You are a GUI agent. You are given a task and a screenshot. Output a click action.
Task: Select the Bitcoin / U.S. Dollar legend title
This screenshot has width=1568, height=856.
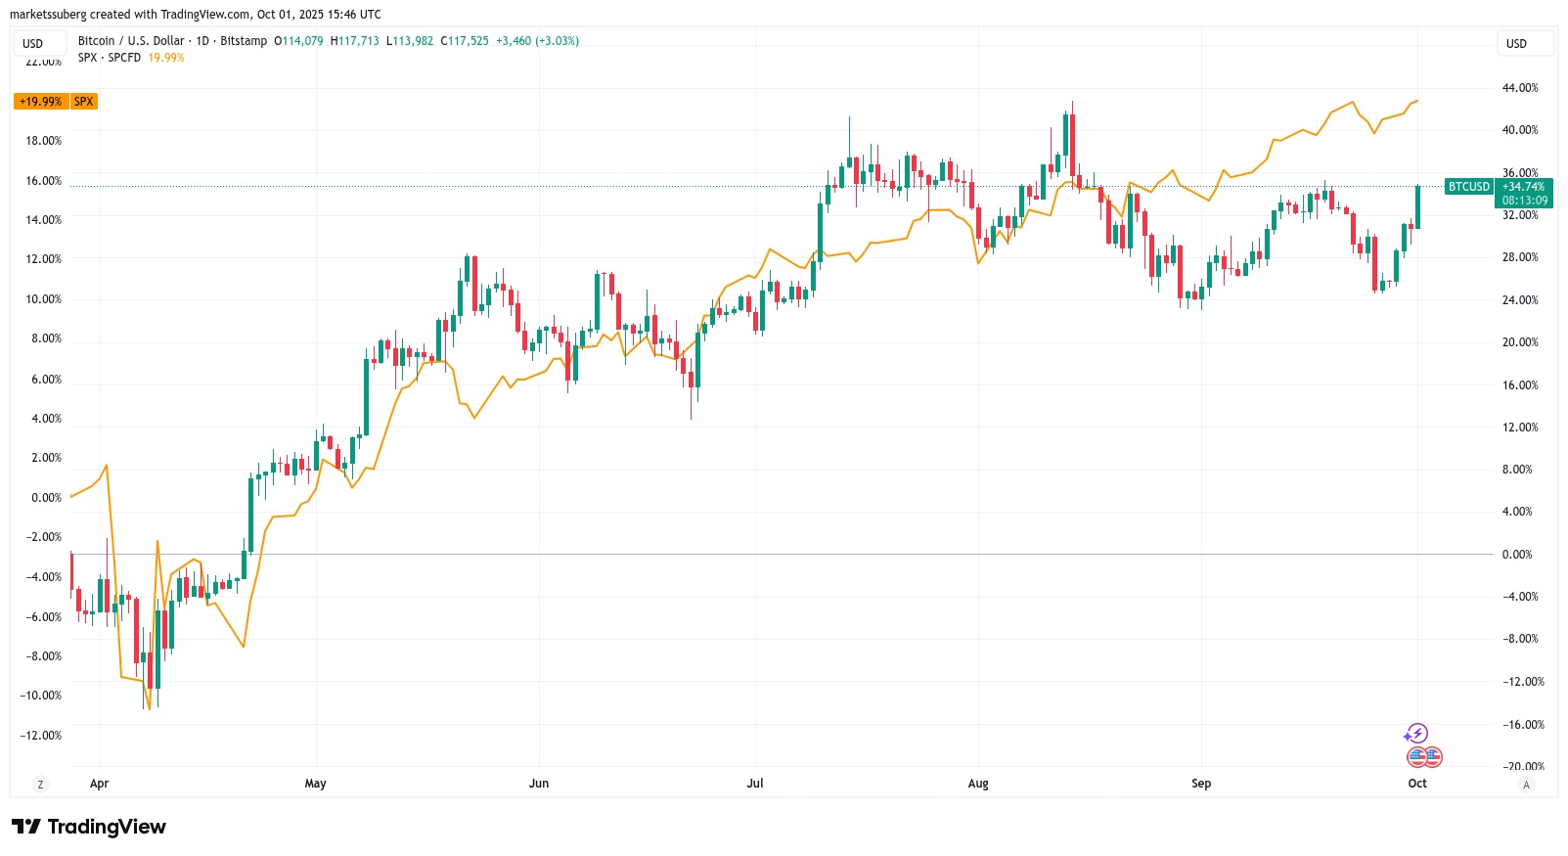(x=131, y=41)
